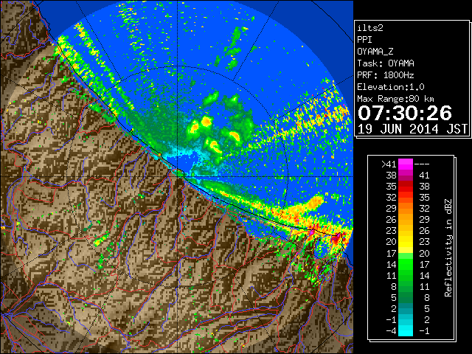Click the '-4' legend label
The height and width of the screenshot is (354, 472).
click(x=391, y=331)
